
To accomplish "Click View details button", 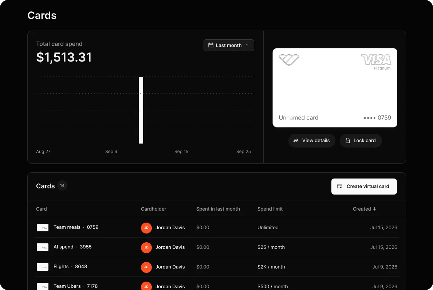I will pyautogui.click(x=312, y=141).
